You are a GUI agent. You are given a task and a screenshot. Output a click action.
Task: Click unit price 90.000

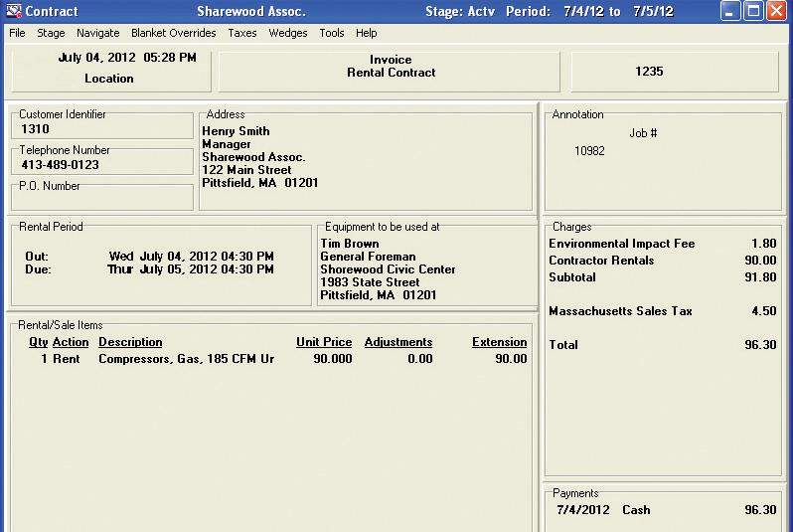[x=333, y=359]
